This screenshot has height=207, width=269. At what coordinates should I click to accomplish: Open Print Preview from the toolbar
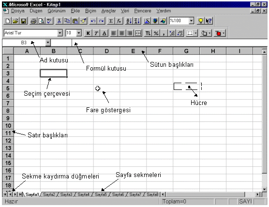coord(41,21)
